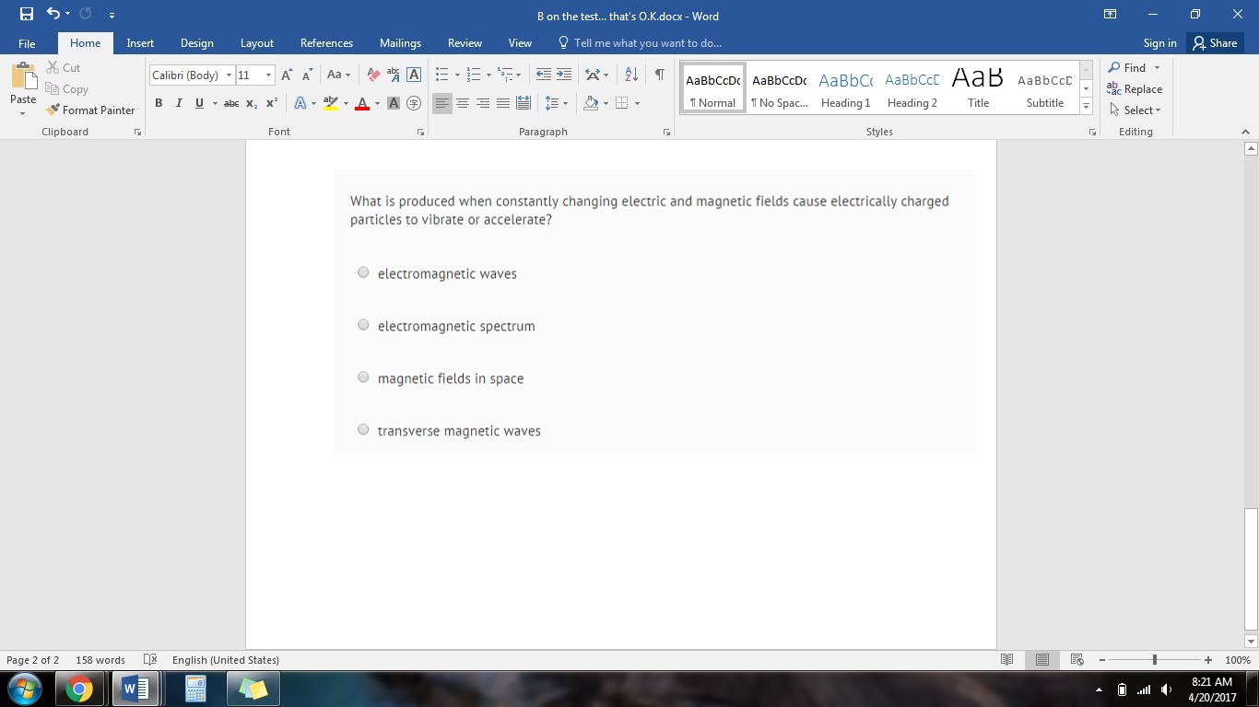Image resolution: width=1259 pixels, height=707 pixels.
Task: Choose the 'electromagnetic spectrum' option
Action: 363,325
